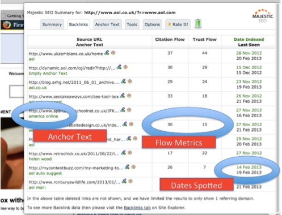This screenshot has height=215, width=282.
Task: Click gear icon beside blog.arhg.net URL
Action: (129, 81)
